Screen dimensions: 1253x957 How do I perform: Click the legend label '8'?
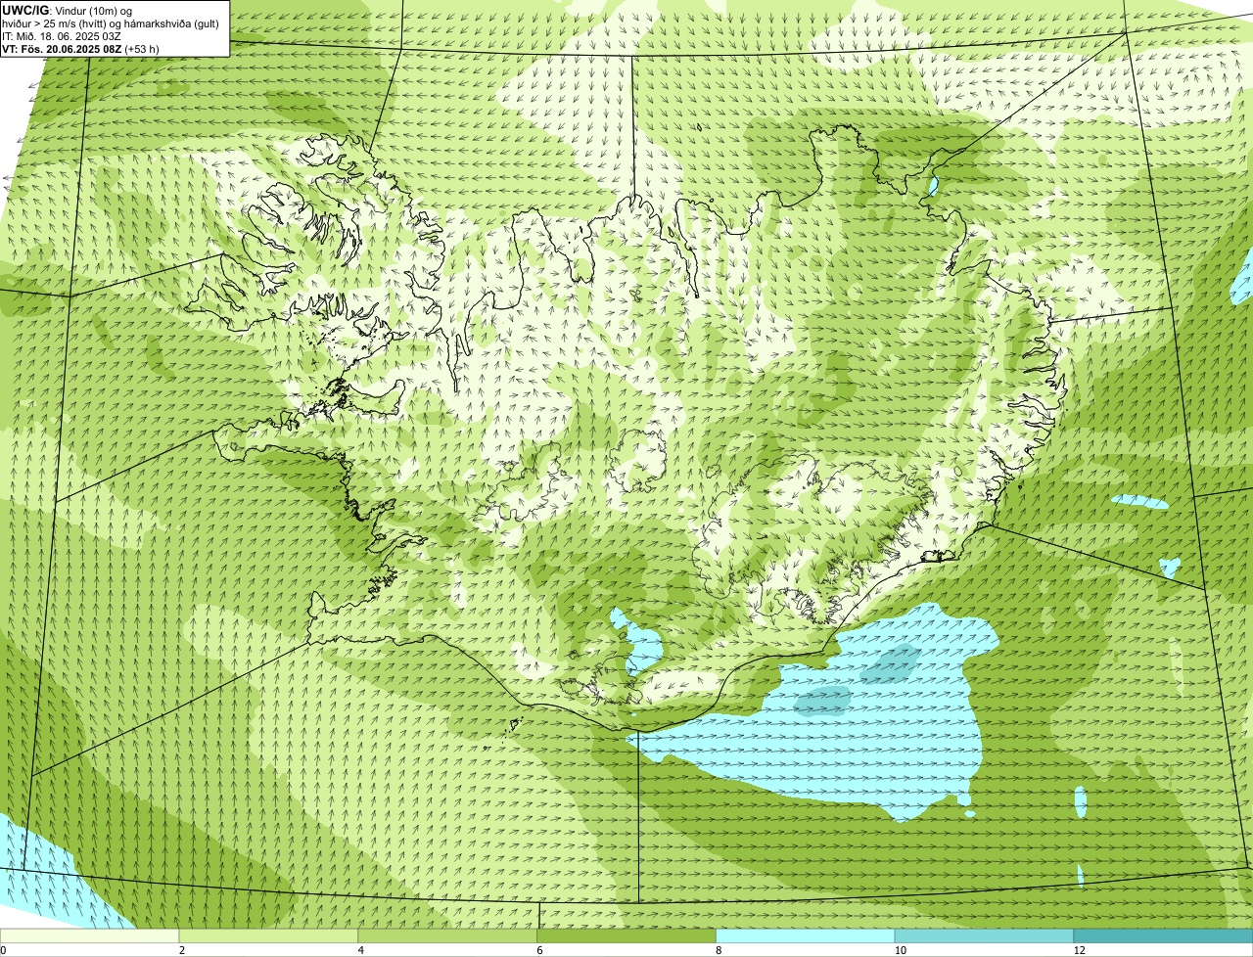[719, 950]
